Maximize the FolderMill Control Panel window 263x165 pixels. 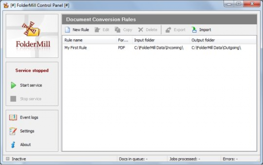click(238, 4)
